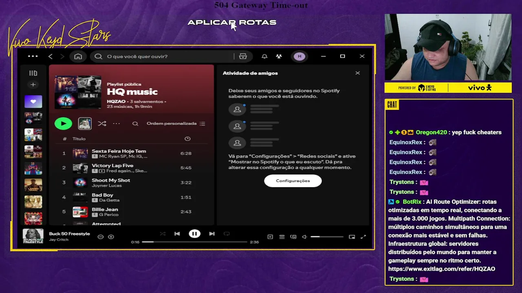
Task: Connect to a device
Action: (x=293, y=237)
